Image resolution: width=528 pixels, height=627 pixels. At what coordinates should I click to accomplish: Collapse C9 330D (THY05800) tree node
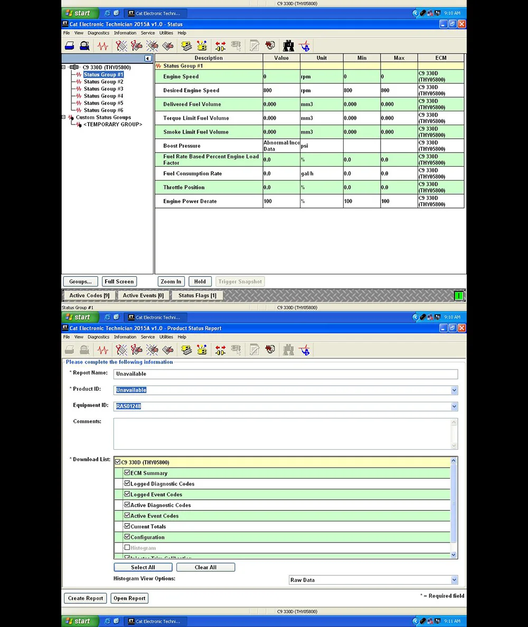[x=63, y=67]
